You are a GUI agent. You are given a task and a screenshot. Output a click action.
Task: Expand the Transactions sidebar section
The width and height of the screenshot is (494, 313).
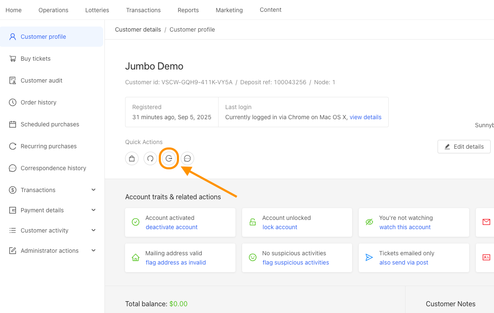click(x=52, y=190)
